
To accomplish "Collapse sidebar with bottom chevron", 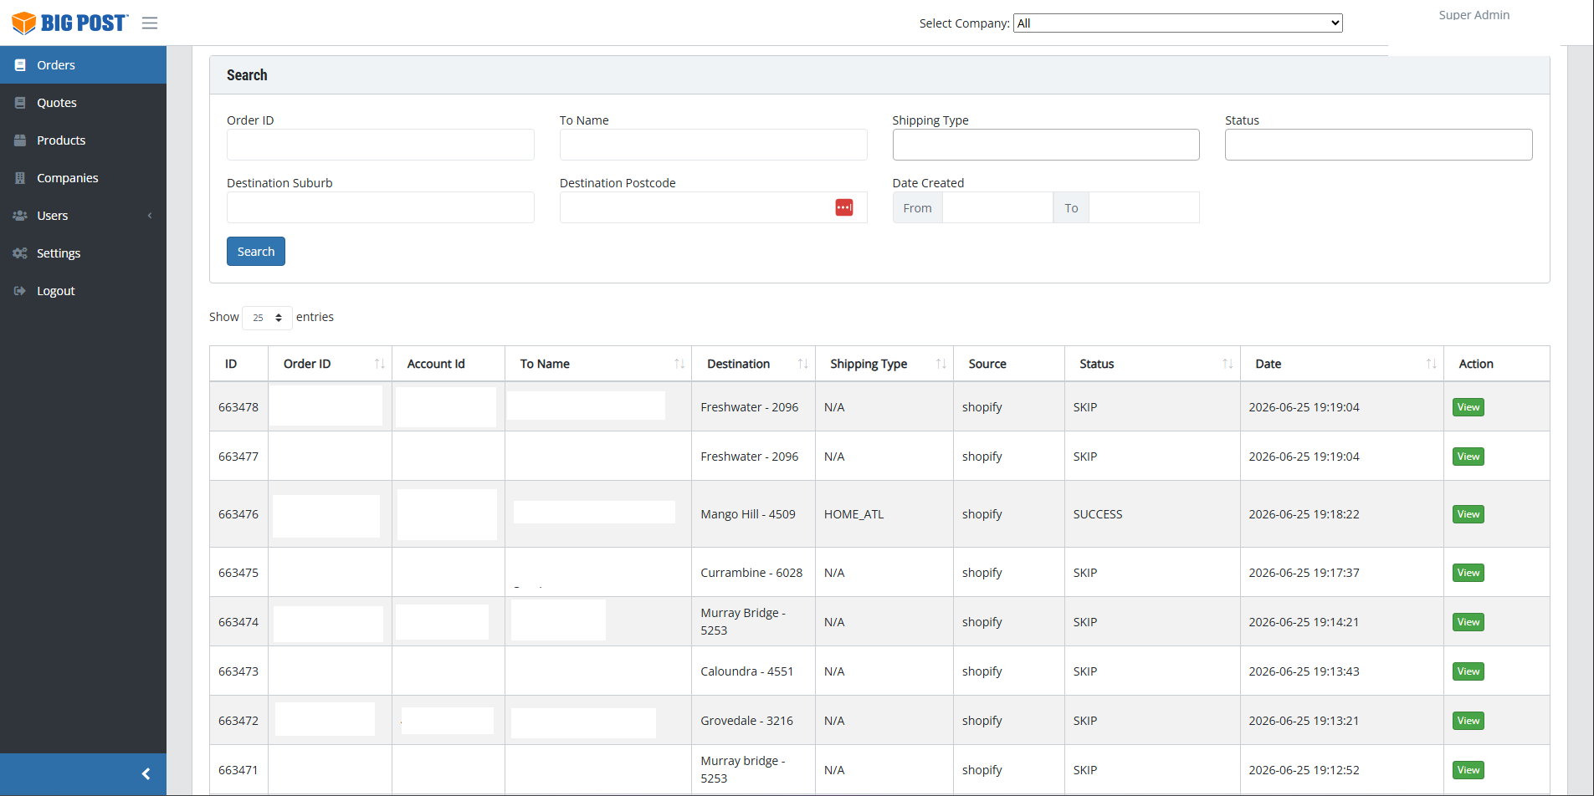I will tap(146, 774).
